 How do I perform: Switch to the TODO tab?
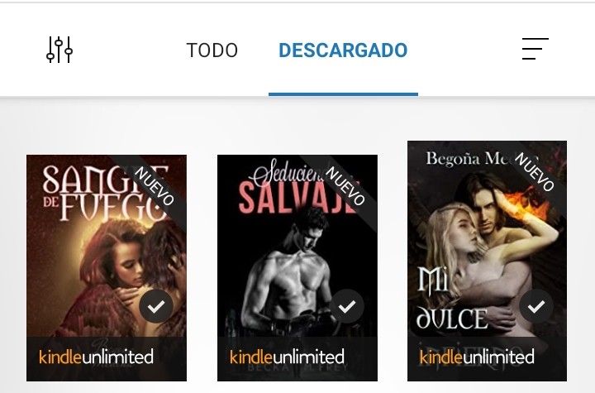[212, 50]
